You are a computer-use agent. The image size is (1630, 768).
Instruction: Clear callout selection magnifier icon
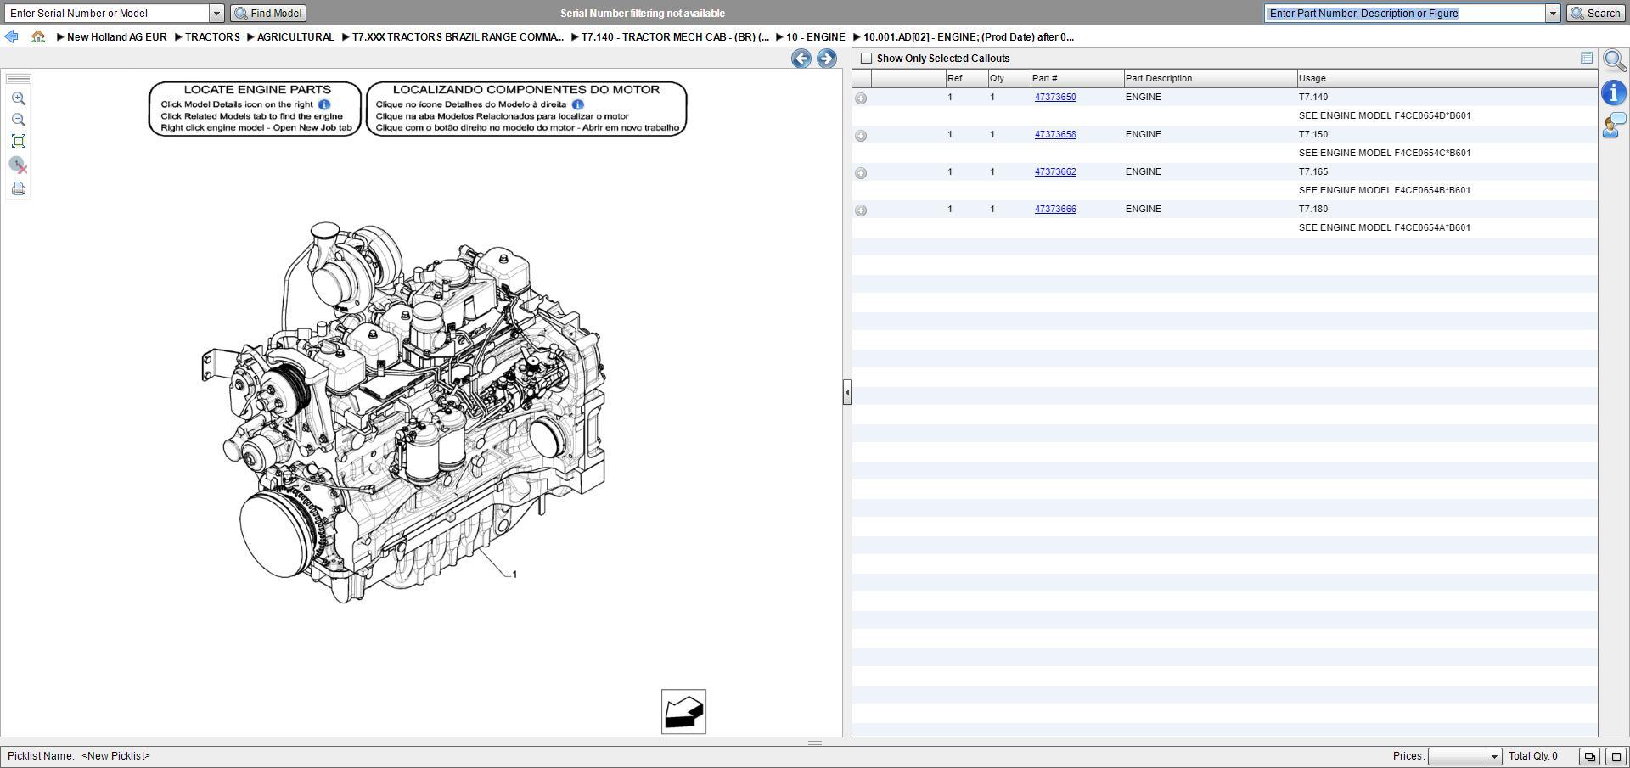tap(19, 165)
